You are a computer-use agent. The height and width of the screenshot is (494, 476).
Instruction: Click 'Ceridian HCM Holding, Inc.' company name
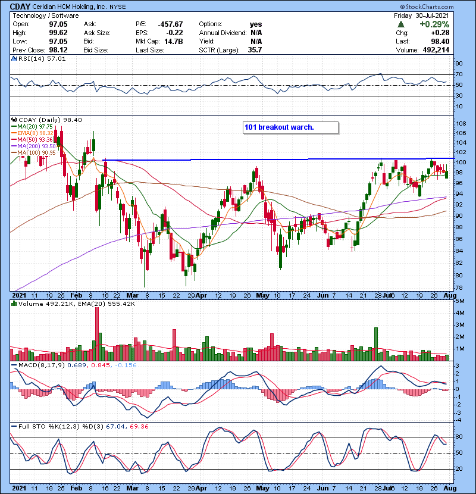[70, 7]
